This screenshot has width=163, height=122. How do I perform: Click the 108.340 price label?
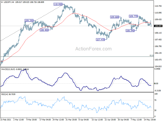point(130,31)
